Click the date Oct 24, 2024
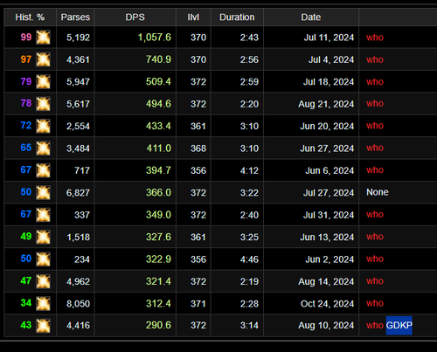This screenshot has width=437, height=352. point(327,304)
